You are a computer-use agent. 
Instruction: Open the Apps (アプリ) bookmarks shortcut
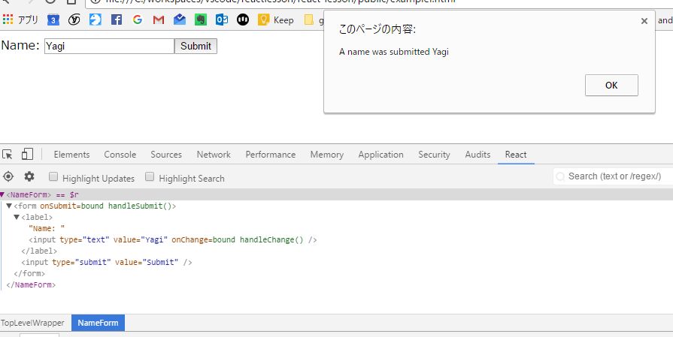click(x=20, y=20)
